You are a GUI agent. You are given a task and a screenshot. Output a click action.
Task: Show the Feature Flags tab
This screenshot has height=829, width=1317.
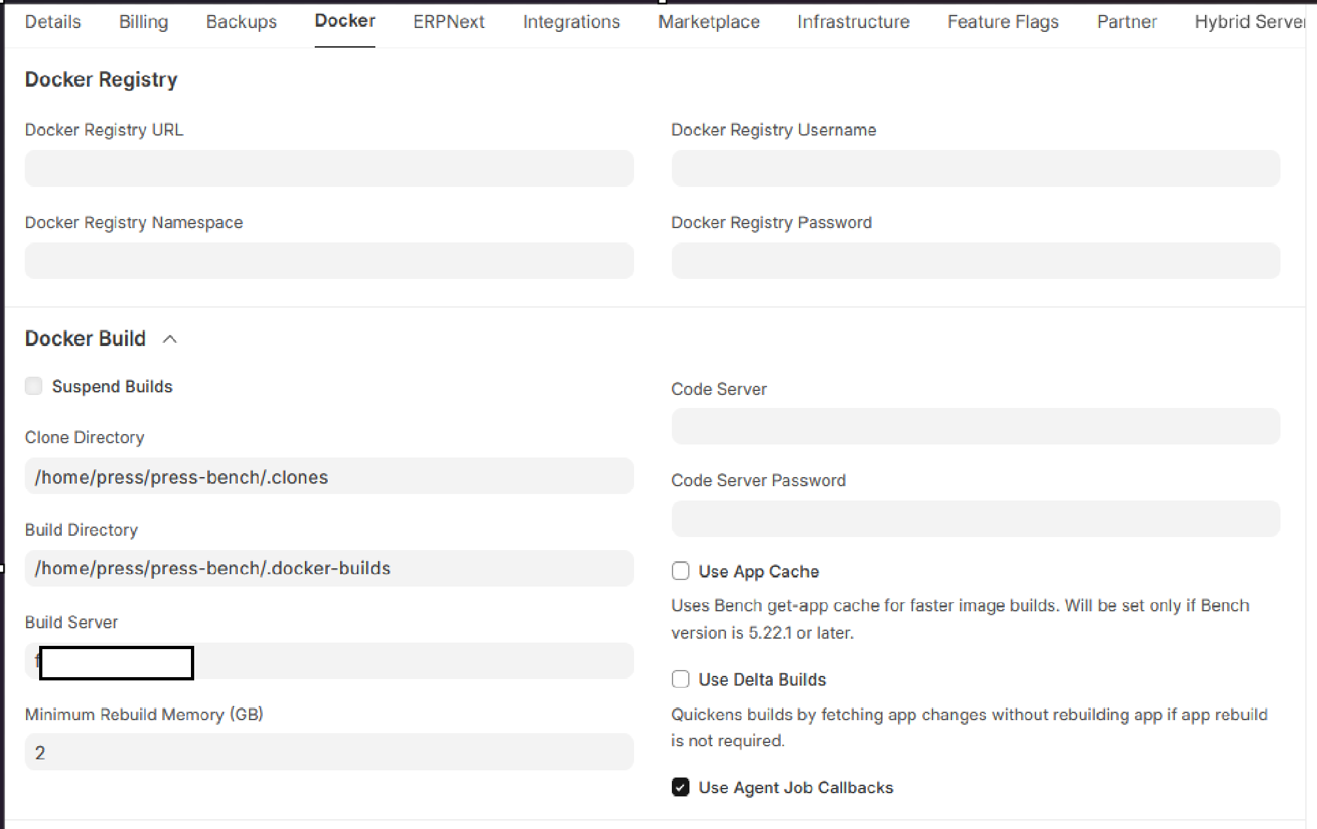1003,22
